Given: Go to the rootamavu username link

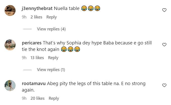Looking at the screenshot, I should tap(34, 84).
